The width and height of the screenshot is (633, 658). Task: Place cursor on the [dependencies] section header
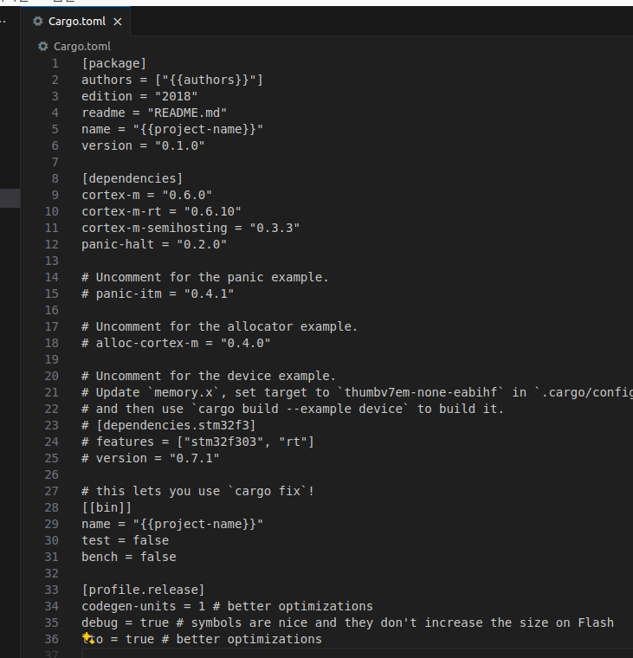click(x=132, y=178)
